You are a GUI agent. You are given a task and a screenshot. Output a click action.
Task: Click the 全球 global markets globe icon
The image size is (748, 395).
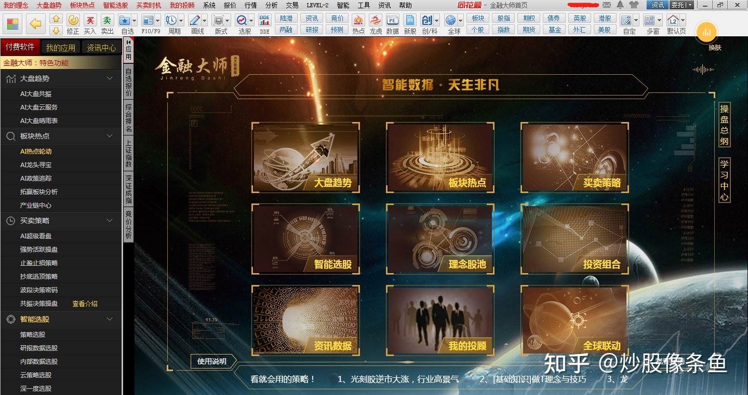[451, 20]
